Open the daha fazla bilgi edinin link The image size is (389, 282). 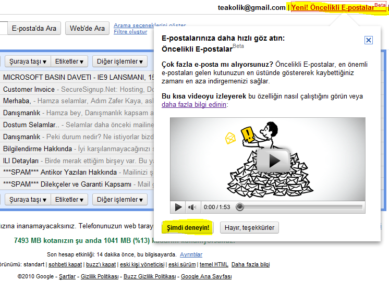(194, 105)
